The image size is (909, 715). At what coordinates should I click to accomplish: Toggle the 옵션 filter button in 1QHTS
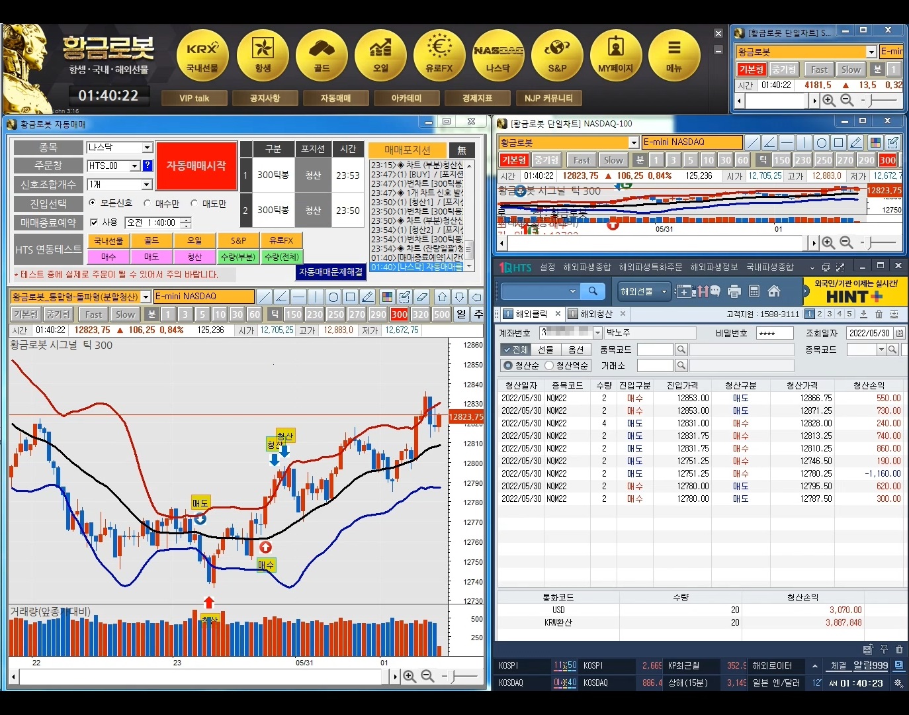[576, 350]
